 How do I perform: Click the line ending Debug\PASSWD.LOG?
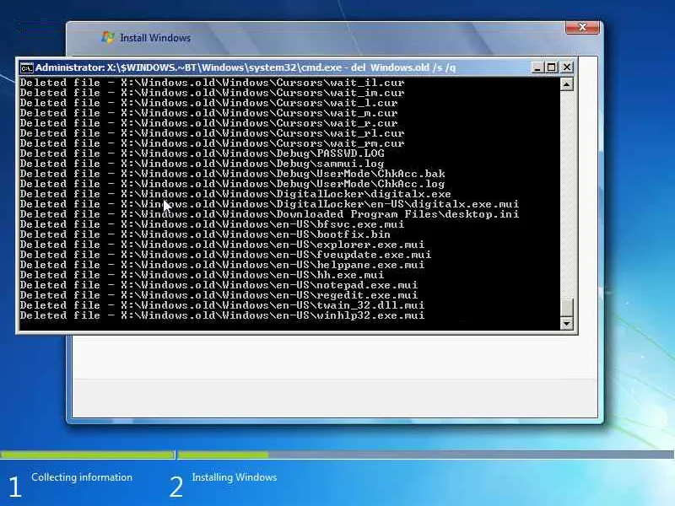(x=202, y=153)
